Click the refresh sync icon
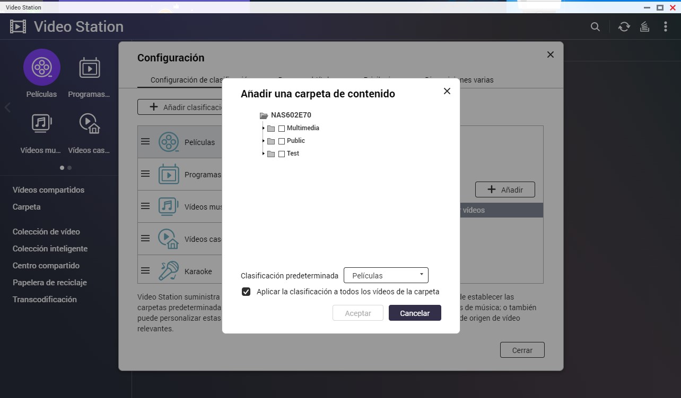Viewport: 681px width, 398px height. pos(624,27)
